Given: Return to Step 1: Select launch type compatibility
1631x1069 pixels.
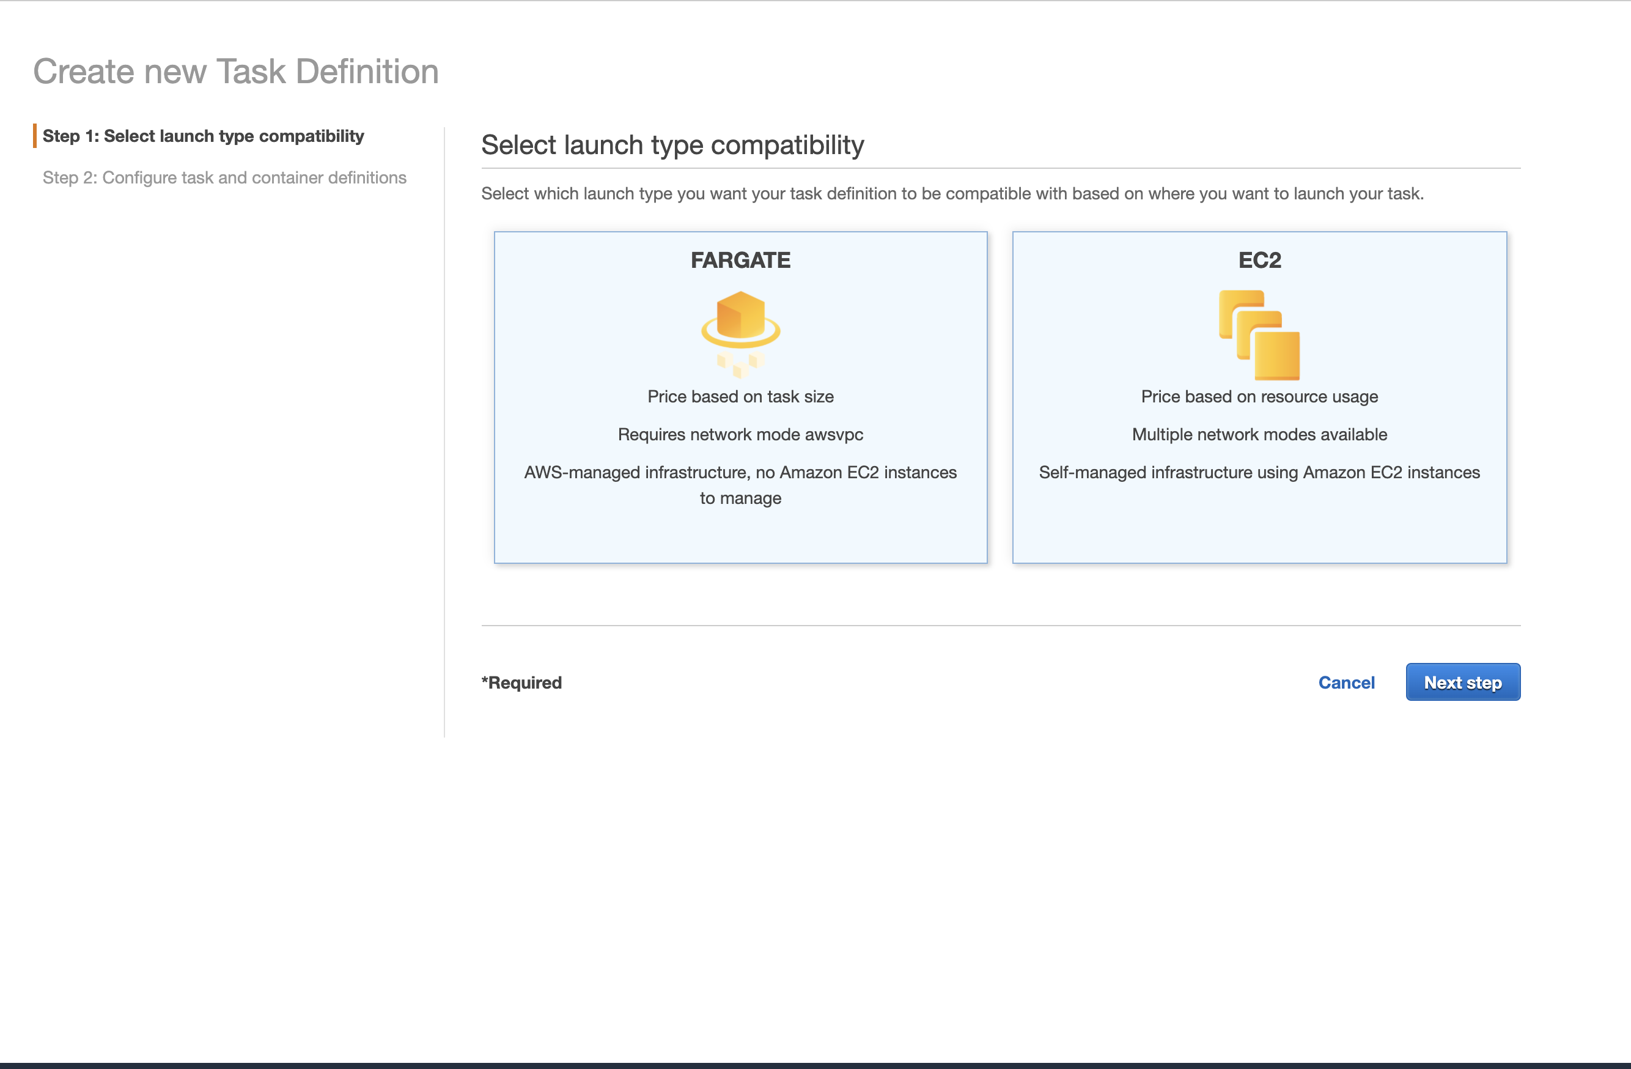Looking at the screenshot, I should [204, 136].
